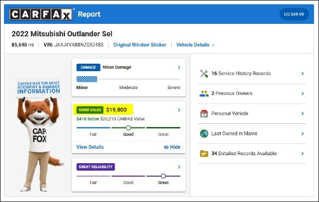Viewport: 319px width, 202px height.
Task: Click the reliability rating slider knob
Action: point(163,176)
